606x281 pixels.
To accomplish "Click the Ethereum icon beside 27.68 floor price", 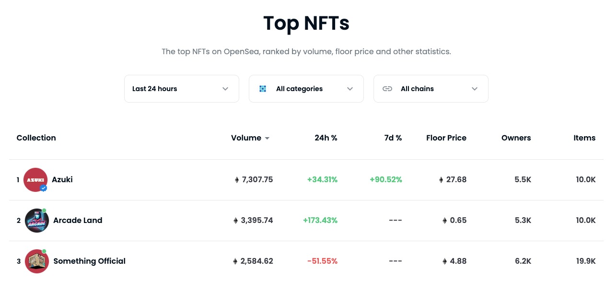I will (x=441, y=180).
